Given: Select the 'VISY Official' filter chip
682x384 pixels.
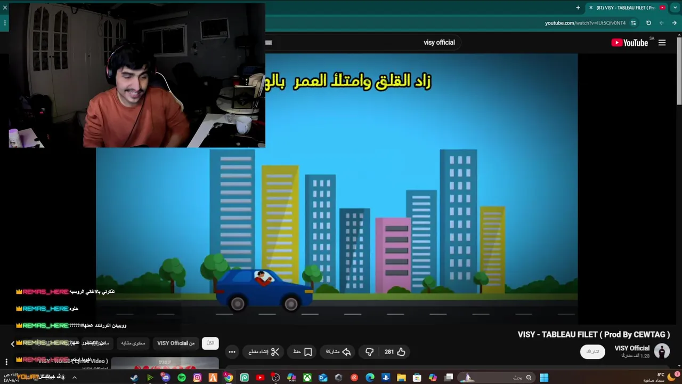Looking at the screenshot, I should click(176, 343).
